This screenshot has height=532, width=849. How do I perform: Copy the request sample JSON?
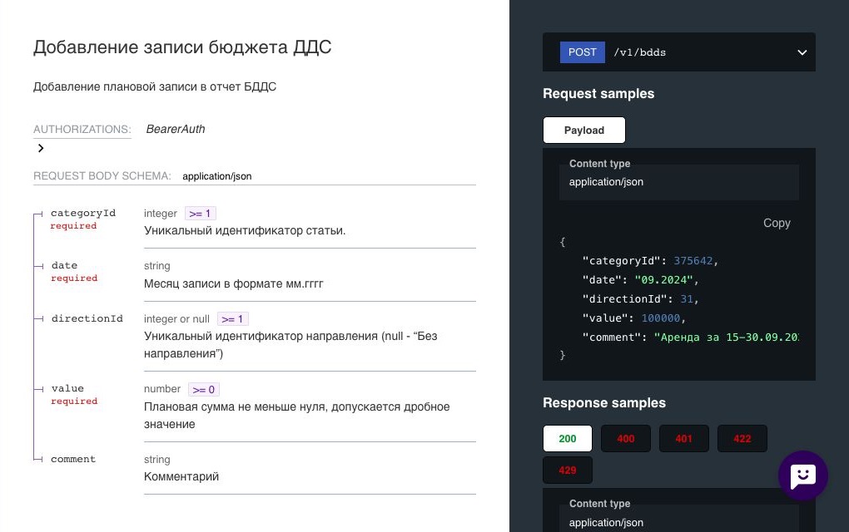[x=777, y=223]
